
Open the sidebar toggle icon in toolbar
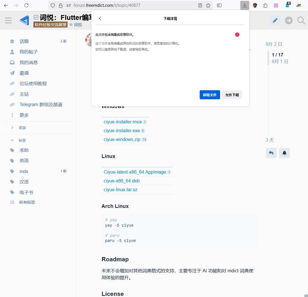(x=219, y=5)
